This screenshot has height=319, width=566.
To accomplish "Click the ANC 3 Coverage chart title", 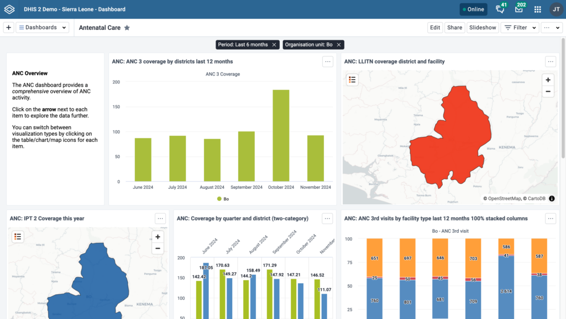I will coord(223,75).
